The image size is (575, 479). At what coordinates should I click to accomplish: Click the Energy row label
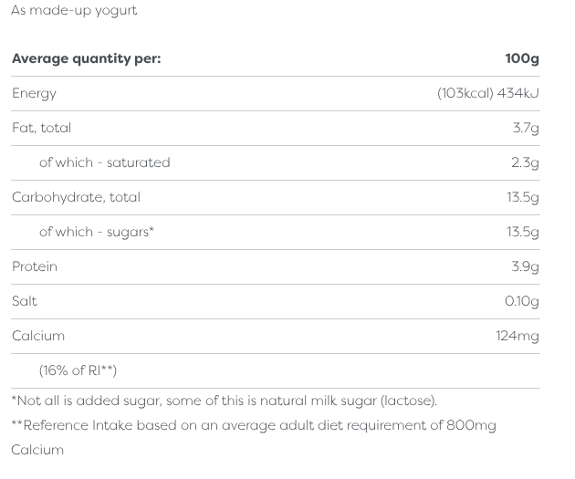(x=34, y=93)
